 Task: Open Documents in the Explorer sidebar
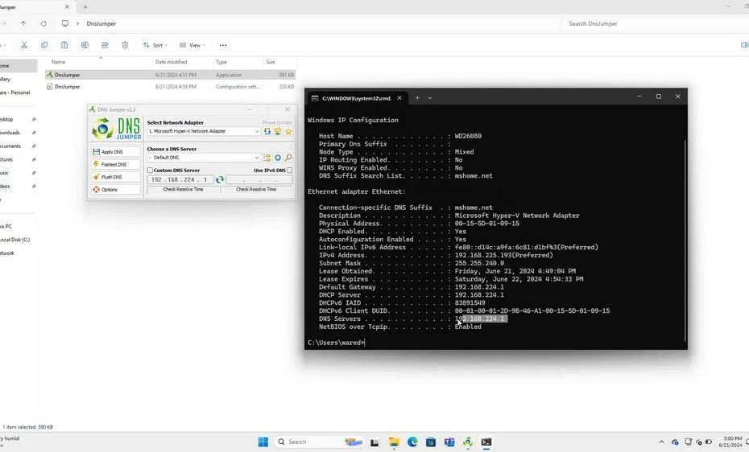pos(10,146)
